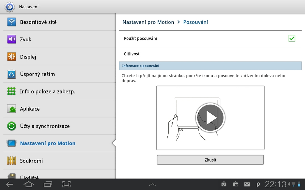Select the Aplikace Android icon

(11, 108)
